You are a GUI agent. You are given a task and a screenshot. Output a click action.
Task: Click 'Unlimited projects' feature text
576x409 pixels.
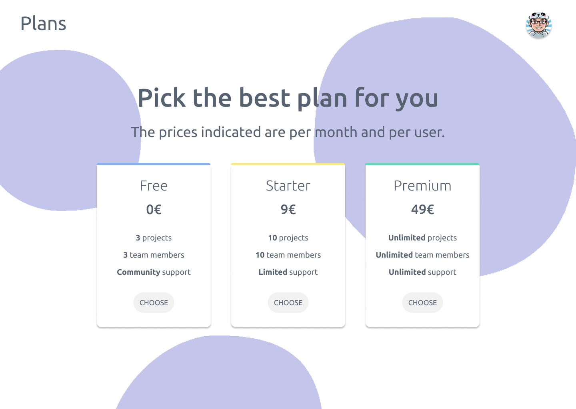click(x=422, y=238)
